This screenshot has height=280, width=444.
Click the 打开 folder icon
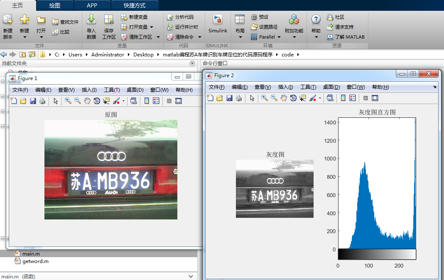click(41, 20)
